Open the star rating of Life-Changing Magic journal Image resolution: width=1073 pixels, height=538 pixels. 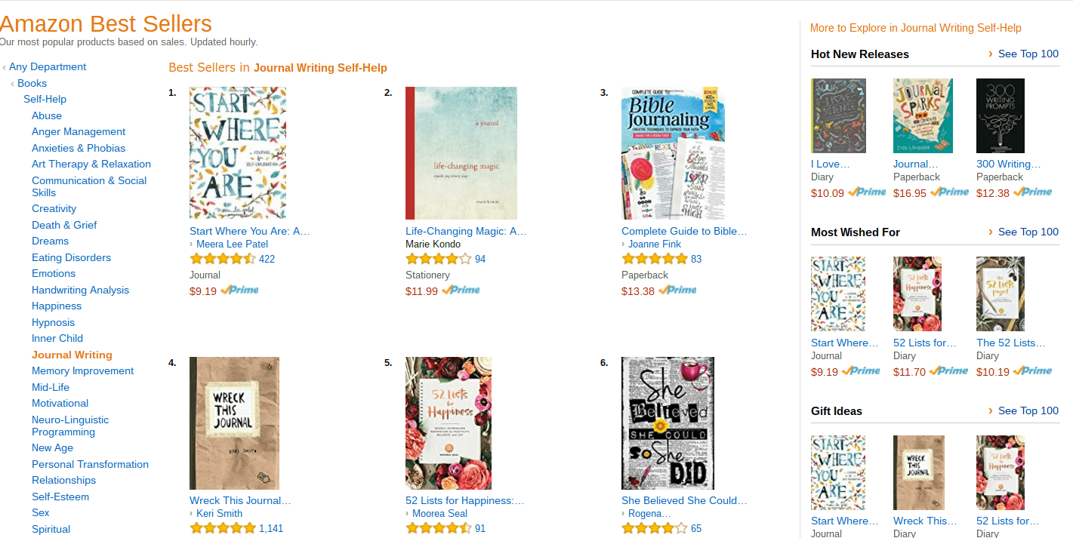[x=439, y=259]
